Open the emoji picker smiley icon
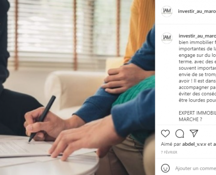Image resolution: width=216 pixels, height=175 pixels. coord(165,168)
